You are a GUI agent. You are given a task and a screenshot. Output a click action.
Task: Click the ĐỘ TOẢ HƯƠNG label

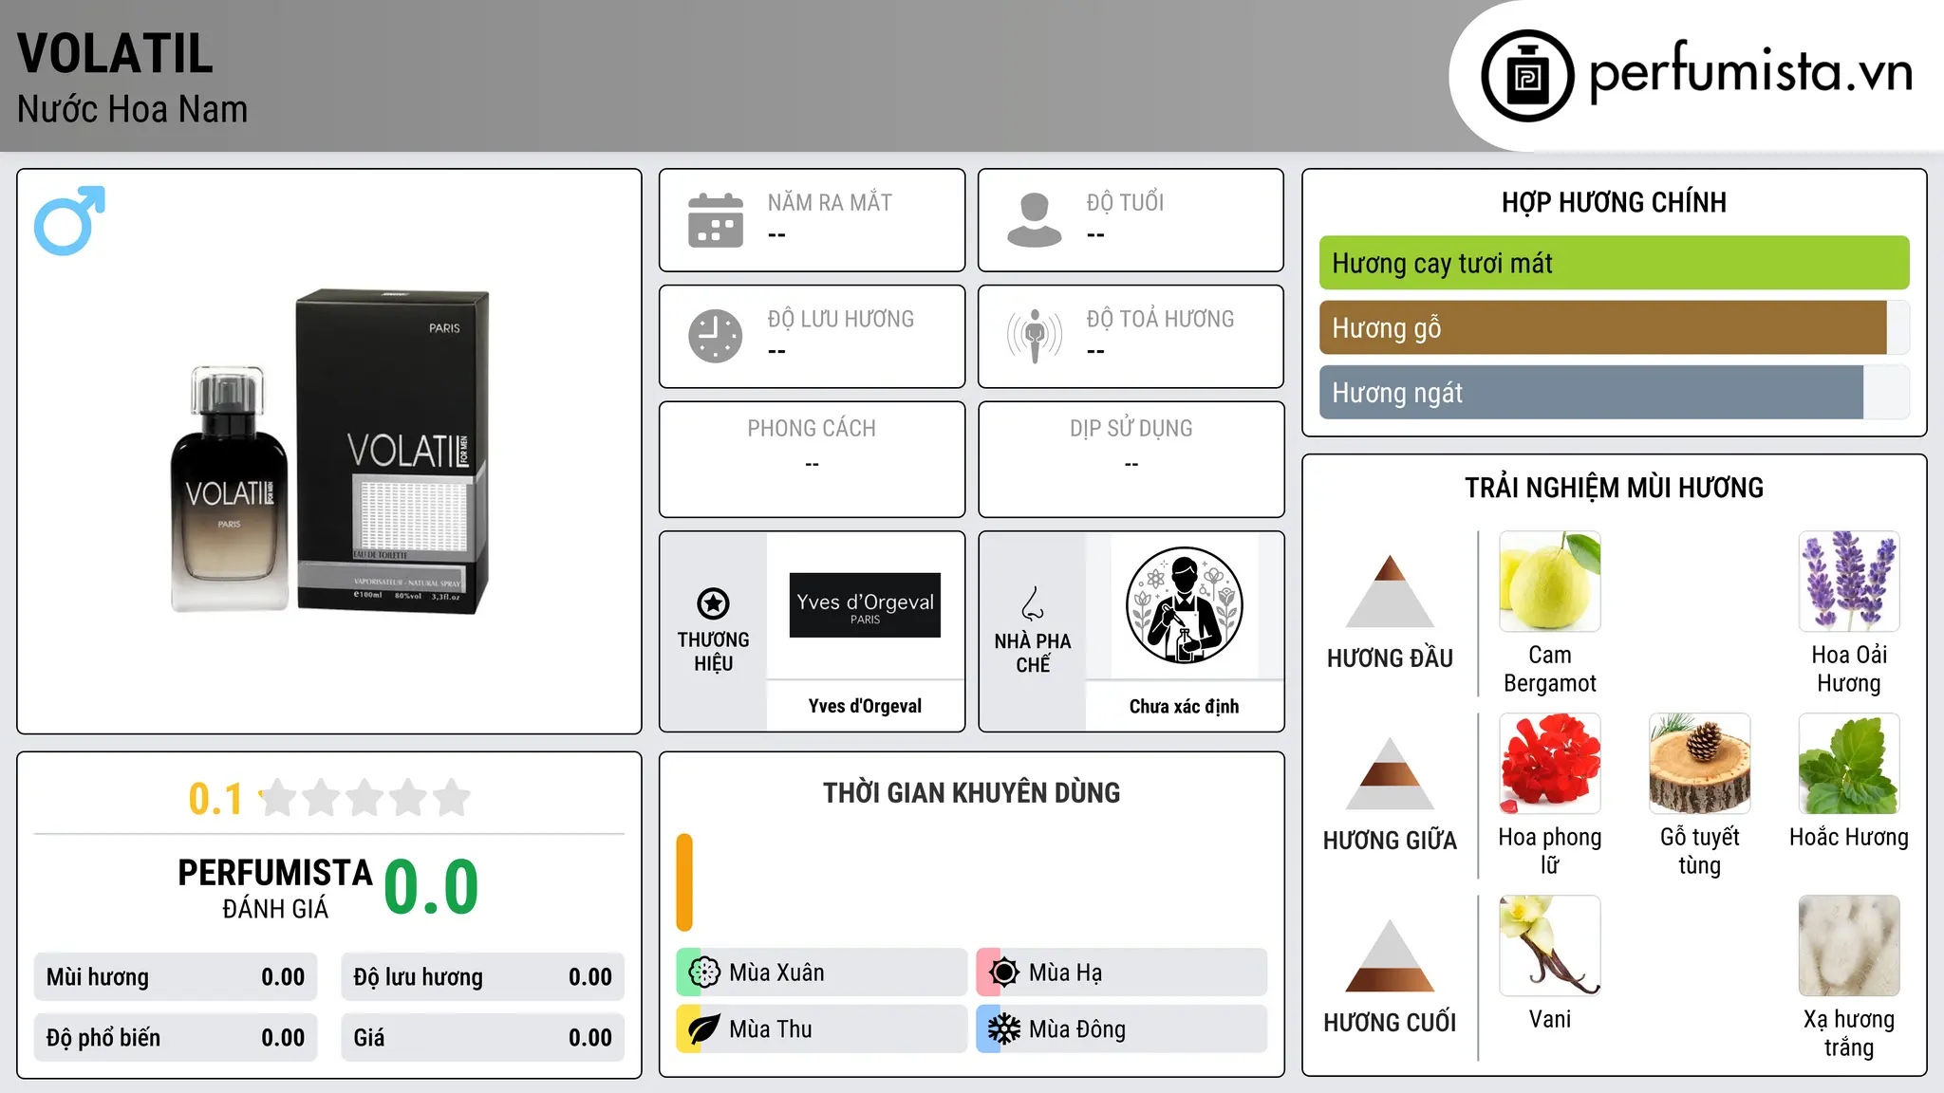pyautogui.click(x=1160, y=319)
